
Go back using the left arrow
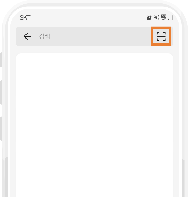pyautogui.click(x=27, y=36)
